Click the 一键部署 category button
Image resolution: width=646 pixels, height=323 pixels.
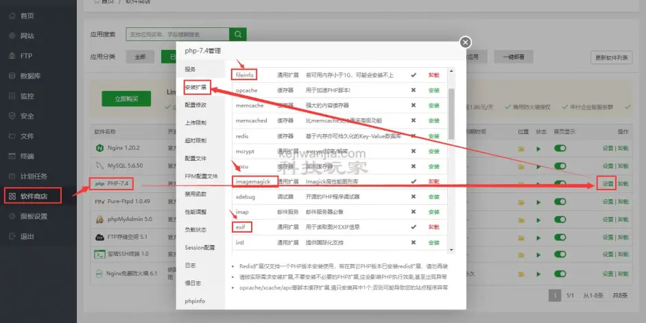514,57
